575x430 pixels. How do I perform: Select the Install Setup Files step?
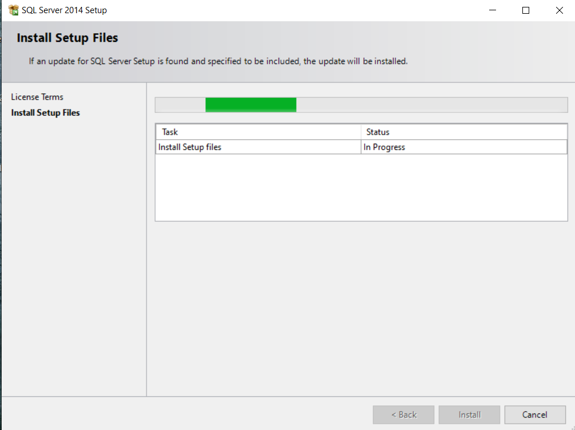[45, 113]
